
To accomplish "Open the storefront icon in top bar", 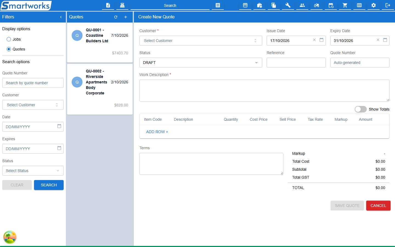I will 245,5.
